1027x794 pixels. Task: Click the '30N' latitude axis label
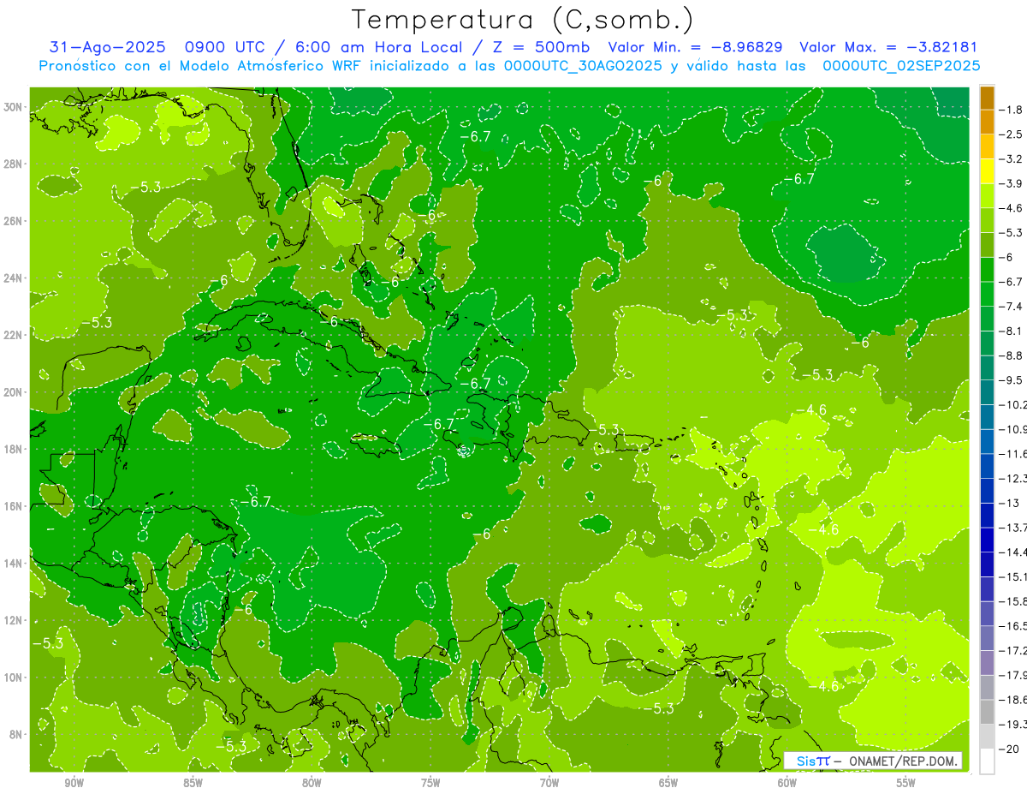[15, 107]
